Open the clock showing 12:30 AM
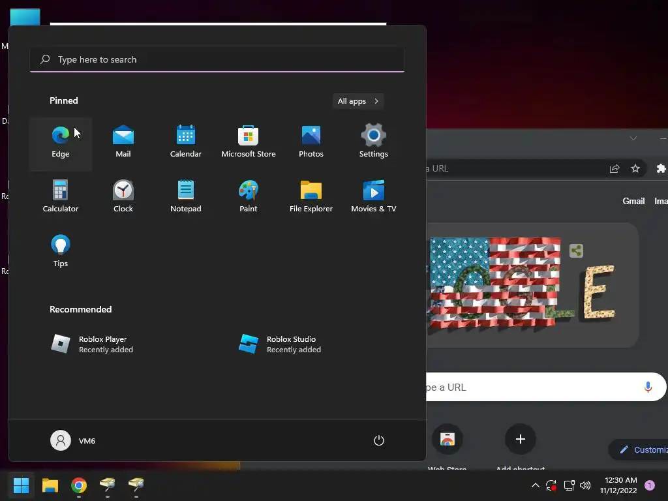This screenshot has height=501, width=668. coord(618,485)
